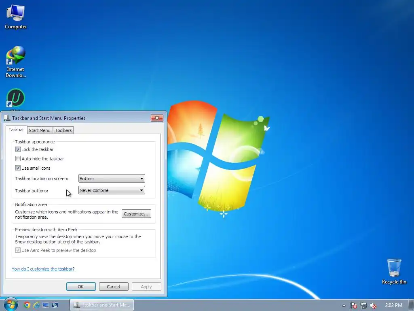Show hidden notification area icons
The width and height of the screenshot is (414, 311).
344,305
